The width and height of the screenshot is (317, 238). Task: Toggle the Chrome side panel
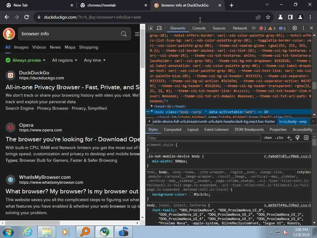point(290,17)
